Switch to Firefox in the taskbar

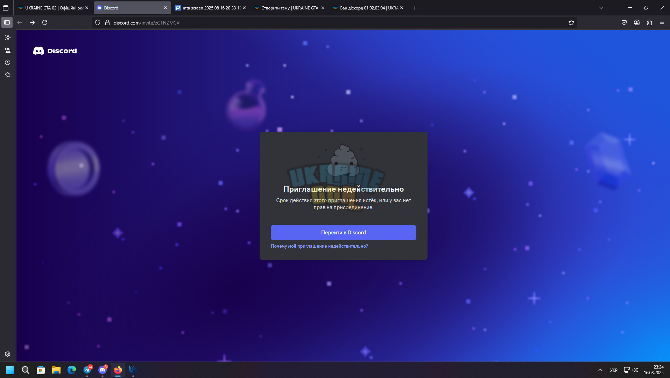[x=118, y=370]
